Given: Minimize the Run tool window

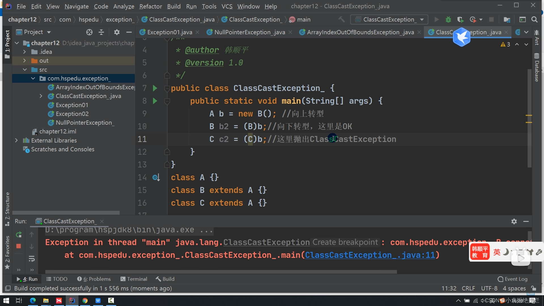Looking at the screenshot, I should click(x=526, y=221).
